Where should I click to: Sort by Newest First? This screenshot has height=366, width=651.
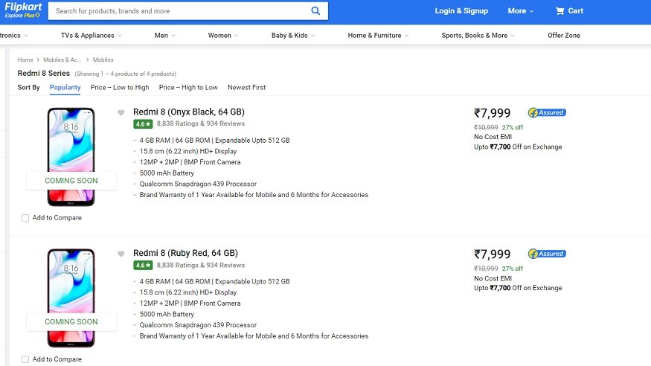tap(246, 87)
